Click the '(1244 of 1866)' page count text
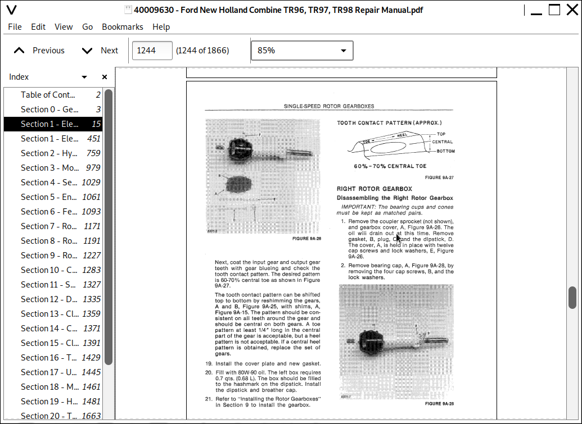The width and height of the screenshot is (582, 424). tap(202, 51)
